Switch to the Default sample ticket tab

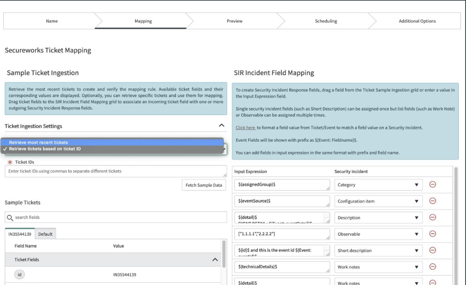[x=45, y=234]
